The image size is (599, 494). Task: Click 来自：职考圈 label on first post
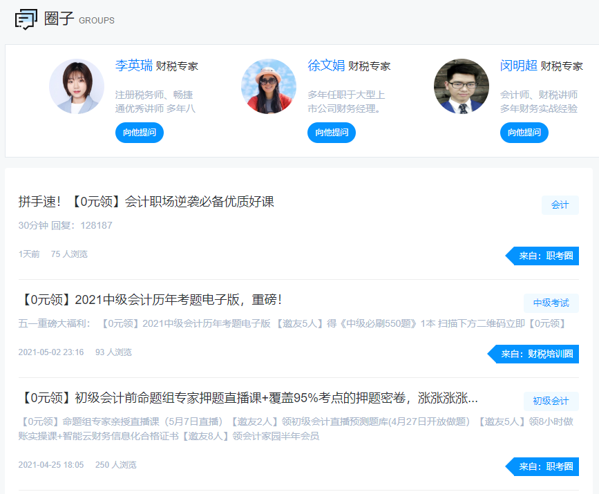click(542, 256)
